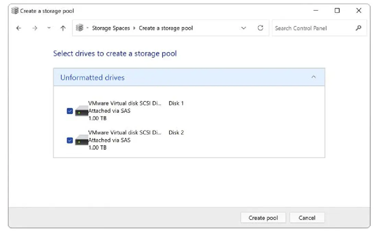Viewport: 378px width, 232px height.
Task: Navigate to Storage Spaces breadcrumb
Action: 111,28
